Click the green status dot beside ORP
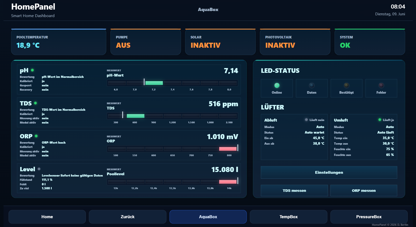 coord(36,136)
